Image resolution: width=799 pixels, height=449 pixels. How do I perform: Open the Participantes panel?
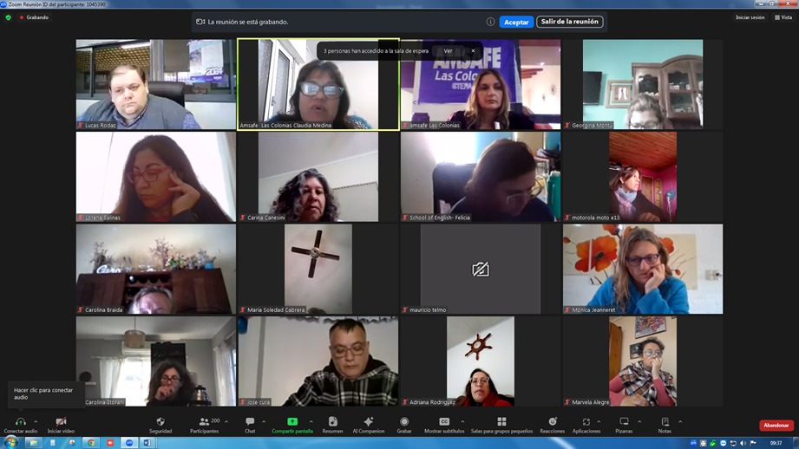(x=204, y=422)
